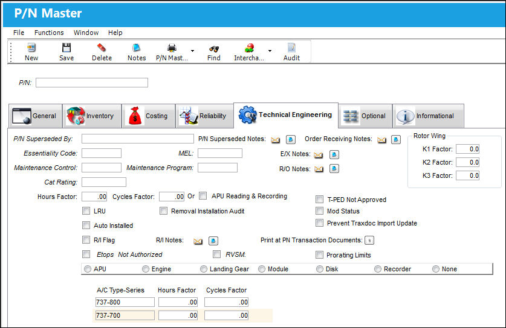Toggle Prevent Traxdoc Import Update checkbox

tap(319, 222)
